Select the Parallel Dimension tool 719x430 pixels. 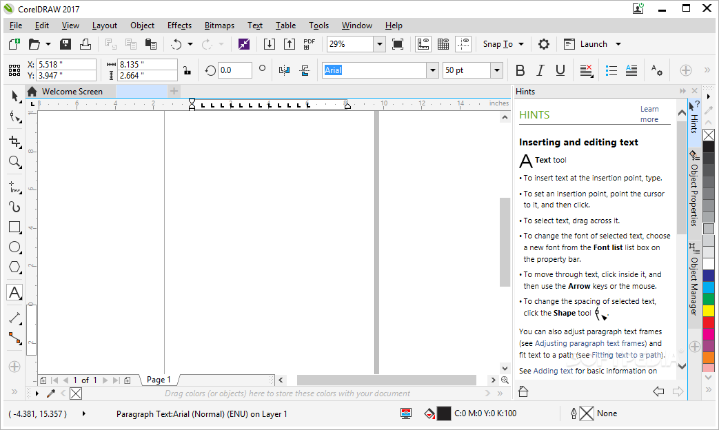tap(14, 318)
